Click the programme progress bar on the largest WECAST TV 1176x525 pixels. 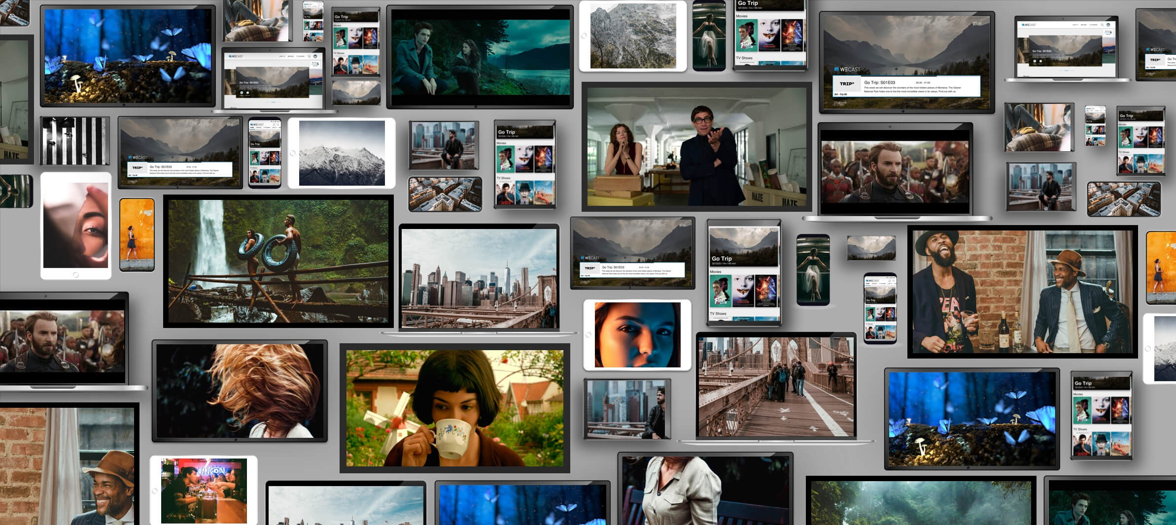click(899, 76)
